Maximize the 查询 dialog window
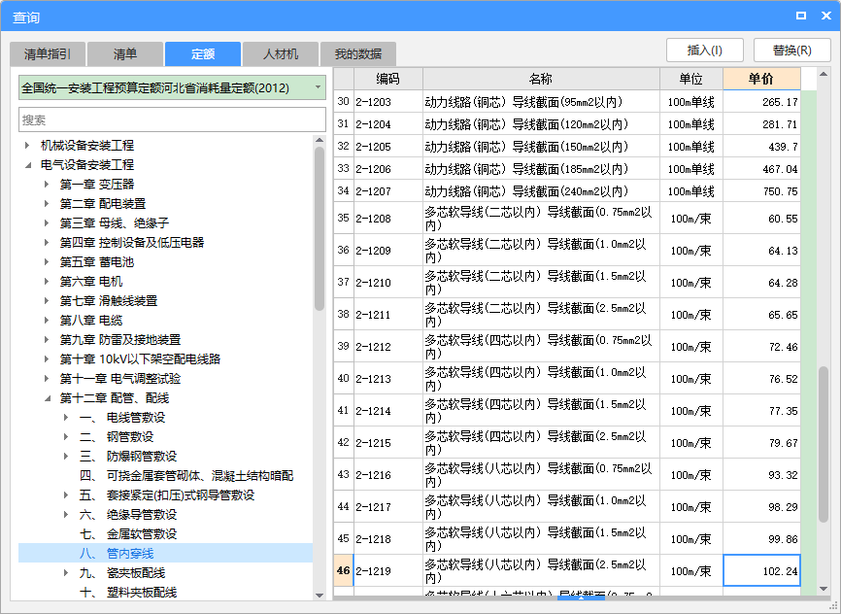 800,16
